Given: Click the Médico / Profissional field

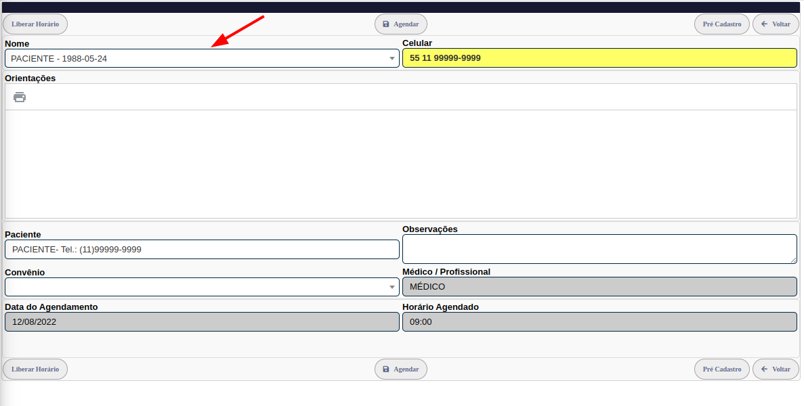Looking at the screenshot, I should tap(599, 287).
